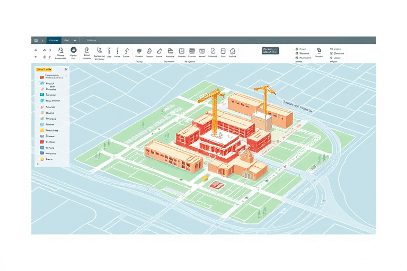Screen dimensions: 407x271
Task: Click the crop-frame icon in the right ribbon group
Action: (x=319, y=50)
